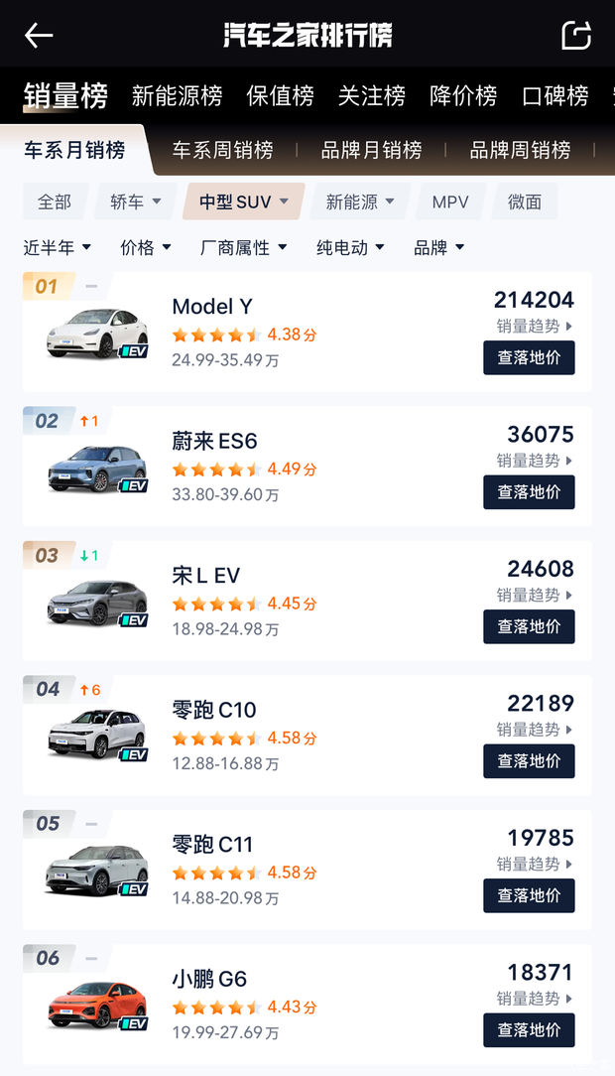615x1076 pixels.
Task: Switch to the 新能源榜 tab
Action: (176, 97)
